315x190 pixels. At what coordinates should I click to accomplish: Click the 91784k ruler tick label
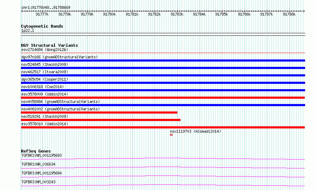[x=199, y=14]
